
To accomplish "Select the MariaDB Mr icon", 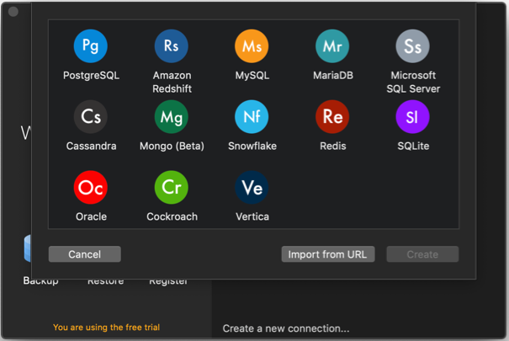I will pyautogui.click(x=332, y=45).
